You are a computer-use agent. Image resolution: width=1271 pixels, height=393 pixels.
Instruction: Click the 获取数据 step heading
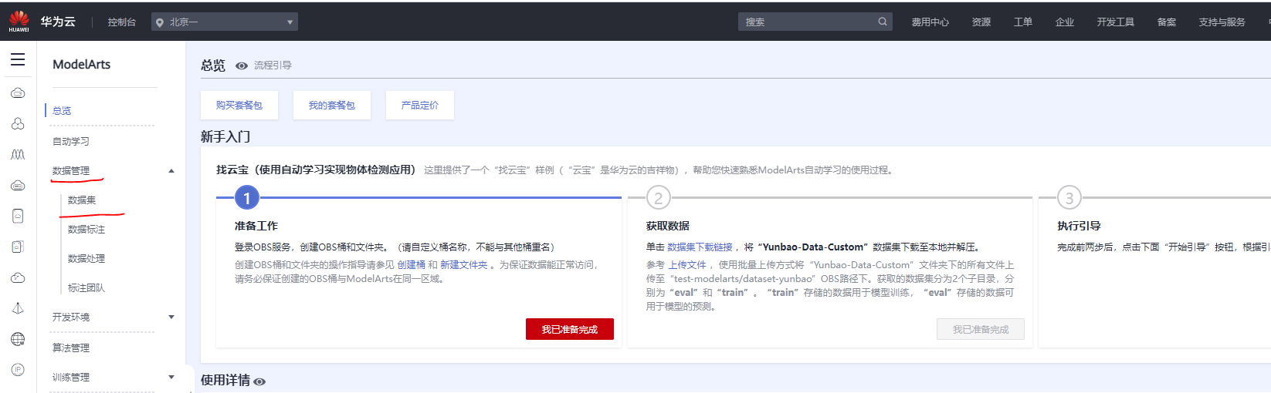pyautogui.click(x=668, y=226)
